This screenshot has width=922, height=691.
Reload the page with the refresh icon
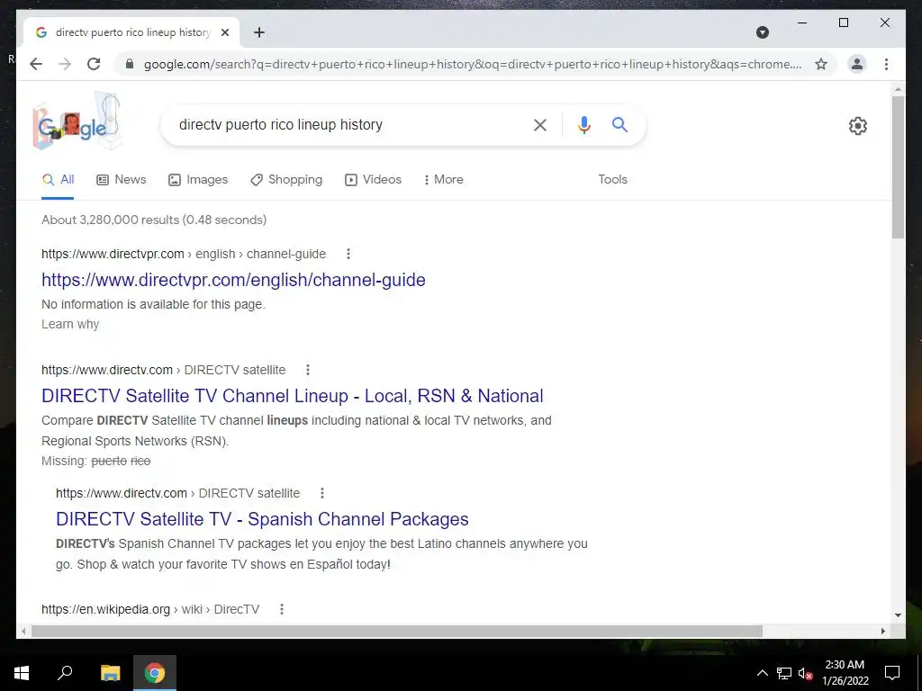click(x=94, y=64)
